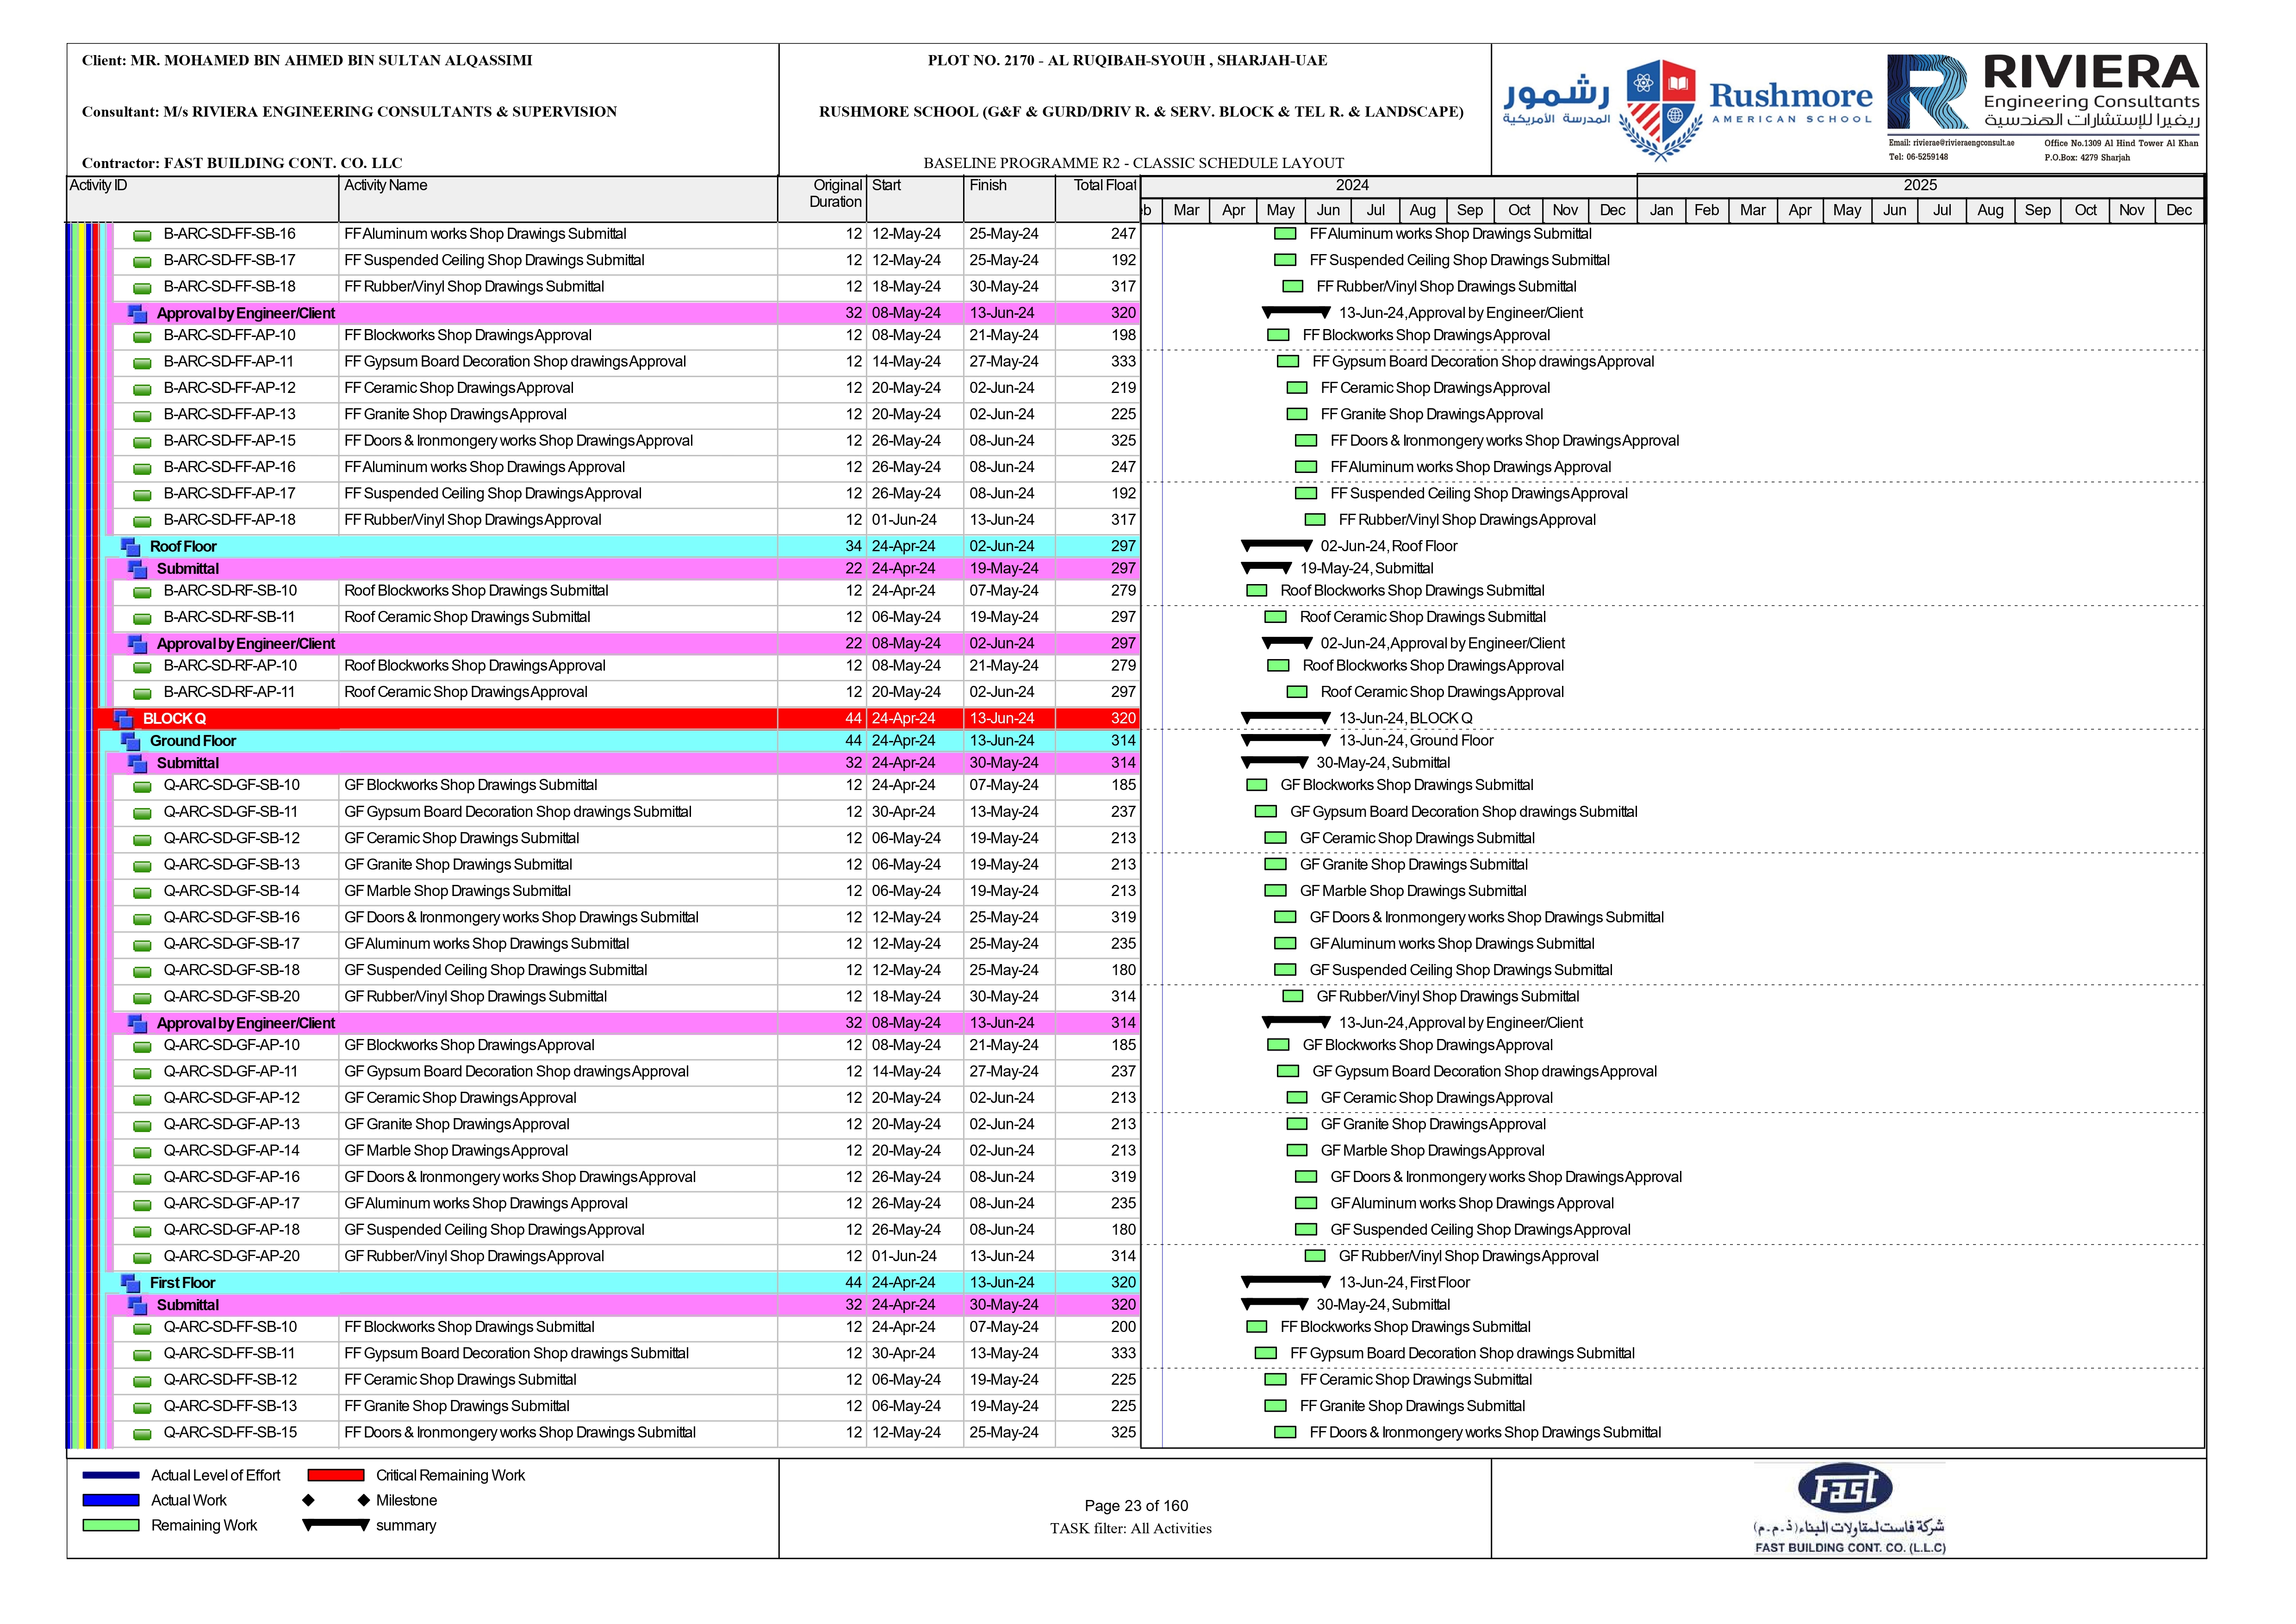Click the activity icon beside Q-ARC-SD-GF-SB-10
The height and width of the screenshot is (1624, 2296).
pos(143,787)
